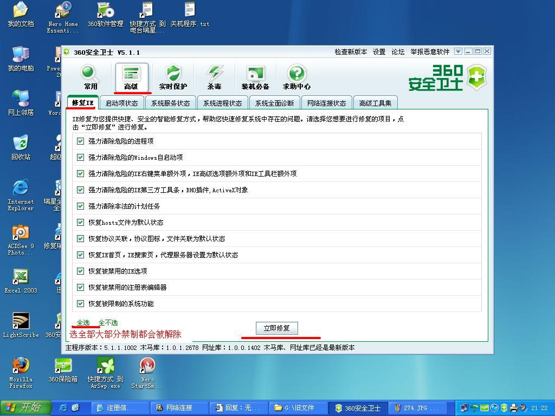This screenshot has height=416, width=555.
Task: Open 论坛 link
Action: pos(398,52)
